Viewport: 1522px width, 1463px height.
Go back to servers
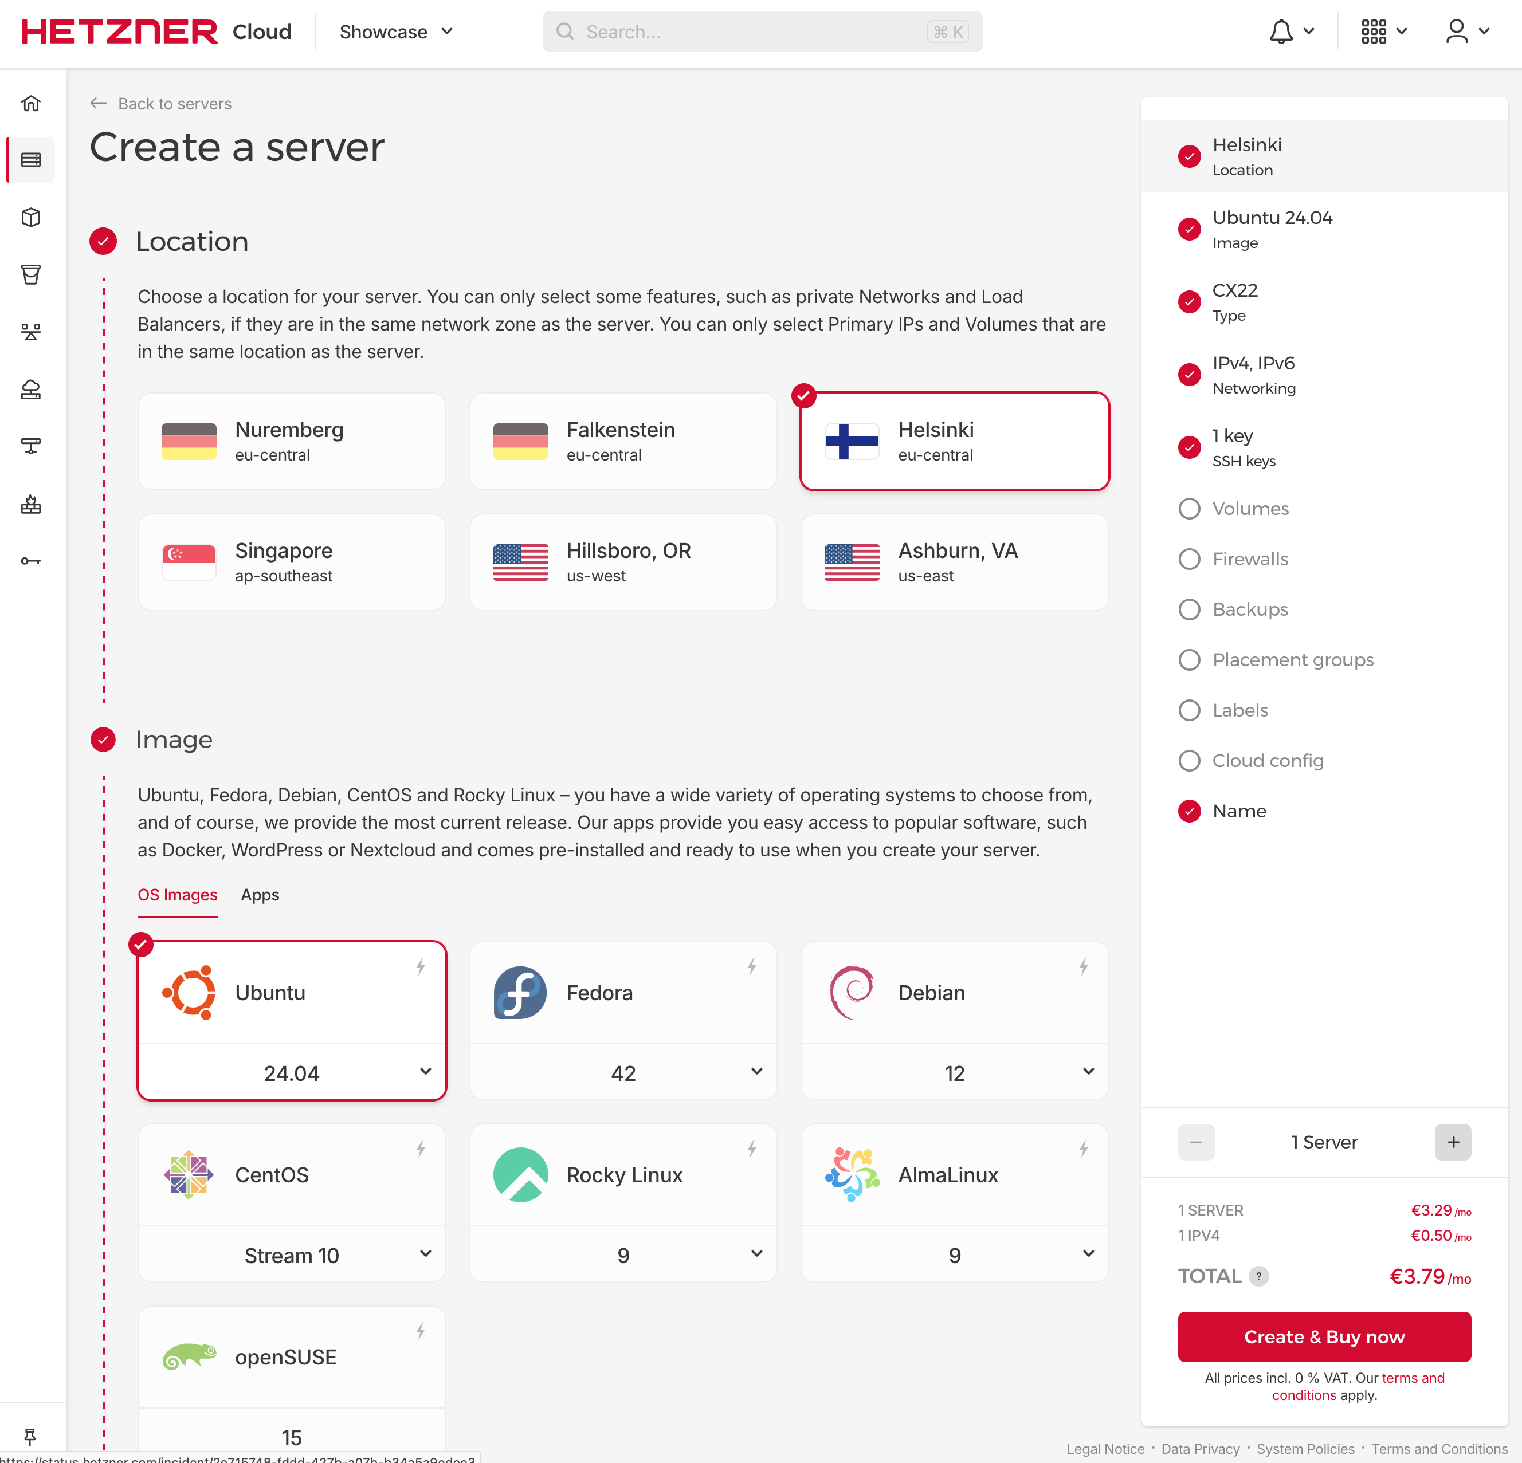pyautogui.click(x=161, y=103)
